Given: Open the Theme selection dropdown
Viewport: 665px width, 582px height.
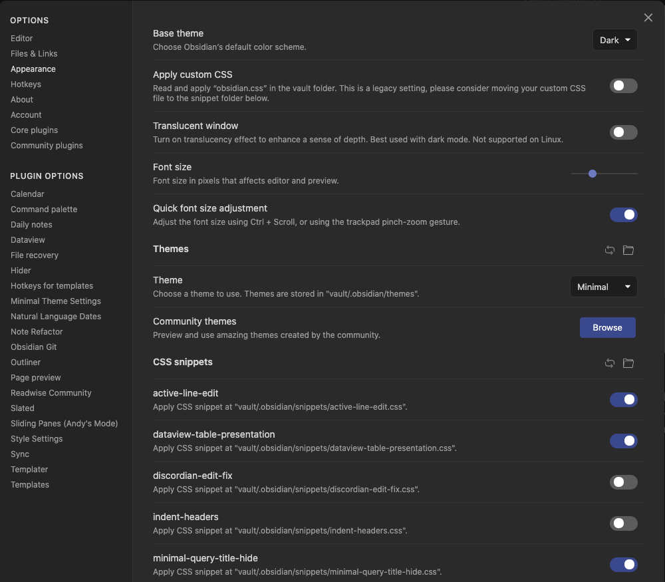Looking at the screenshot, I should tap(603, 286).
